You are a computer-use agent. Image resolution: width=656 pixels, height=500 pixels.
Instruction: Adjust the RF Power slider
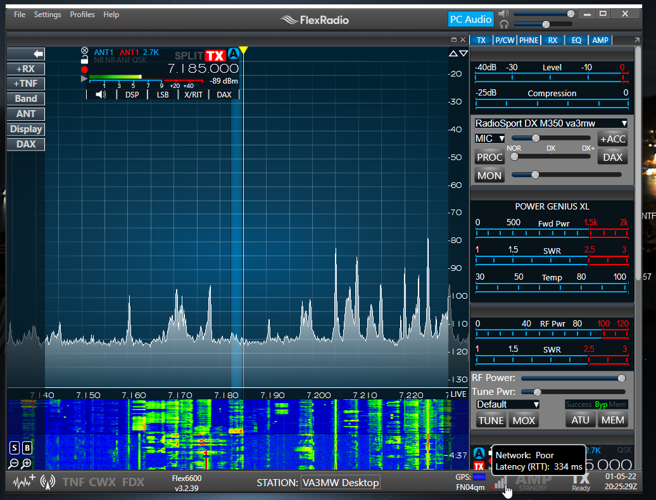coord(573,378)
